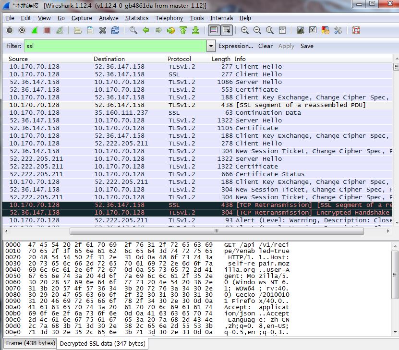This screenshot has height=350, width=399.
Task: Select the Certificate Status packet row
Action: 197,174
